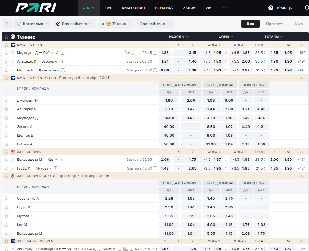Adjust total 36.5 stepper arrows
This screenshot has height=251, width=309.
[265, 61]
